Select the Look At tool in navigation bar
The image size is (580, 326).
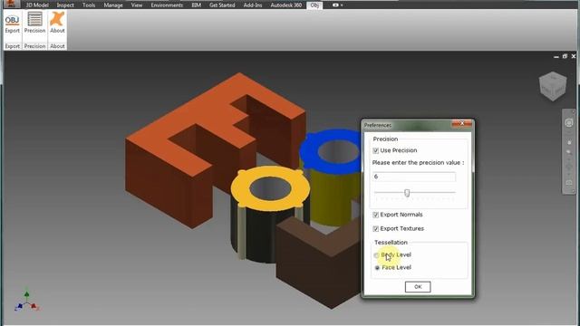pyautogui.click(x=569, y=183)
